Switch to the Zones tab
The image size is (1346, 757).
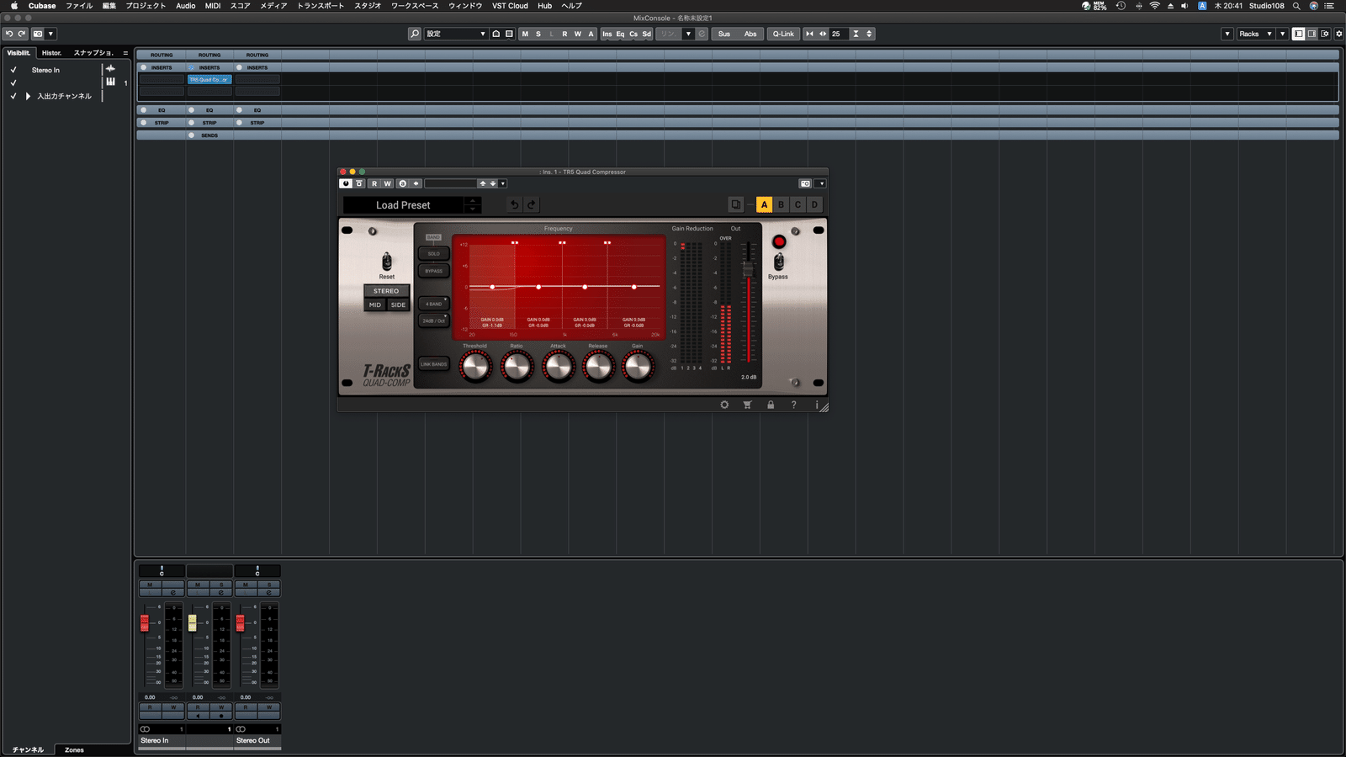pyautogui.click(x=74, y=749)
